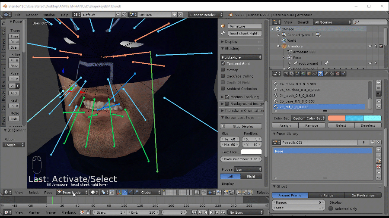
Task: Select the Armature object data tab icon
Action: [320, 74]
